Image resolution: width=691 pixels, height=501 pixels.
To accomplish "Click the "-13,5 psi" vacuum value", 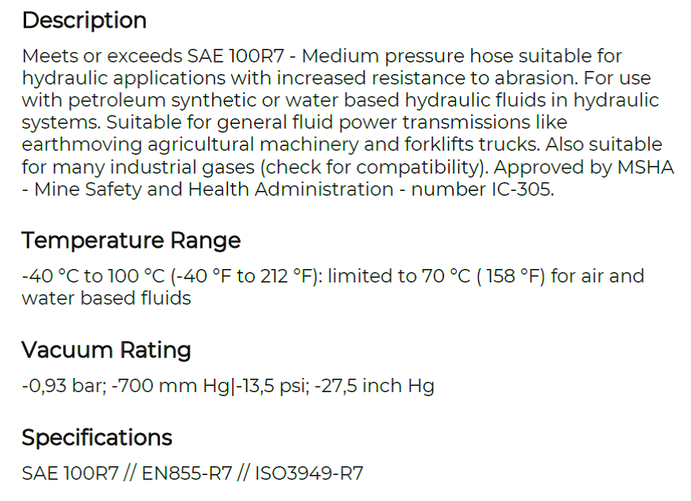I will 271,386.
